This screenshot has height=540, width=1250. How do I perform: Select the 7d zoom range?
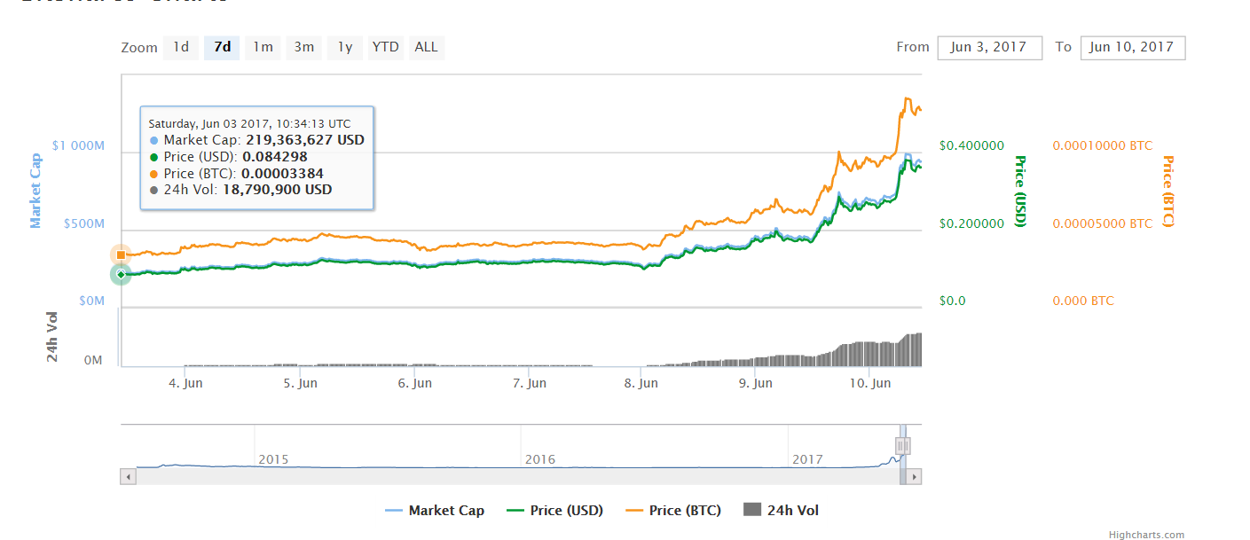(x=222, y=47)
